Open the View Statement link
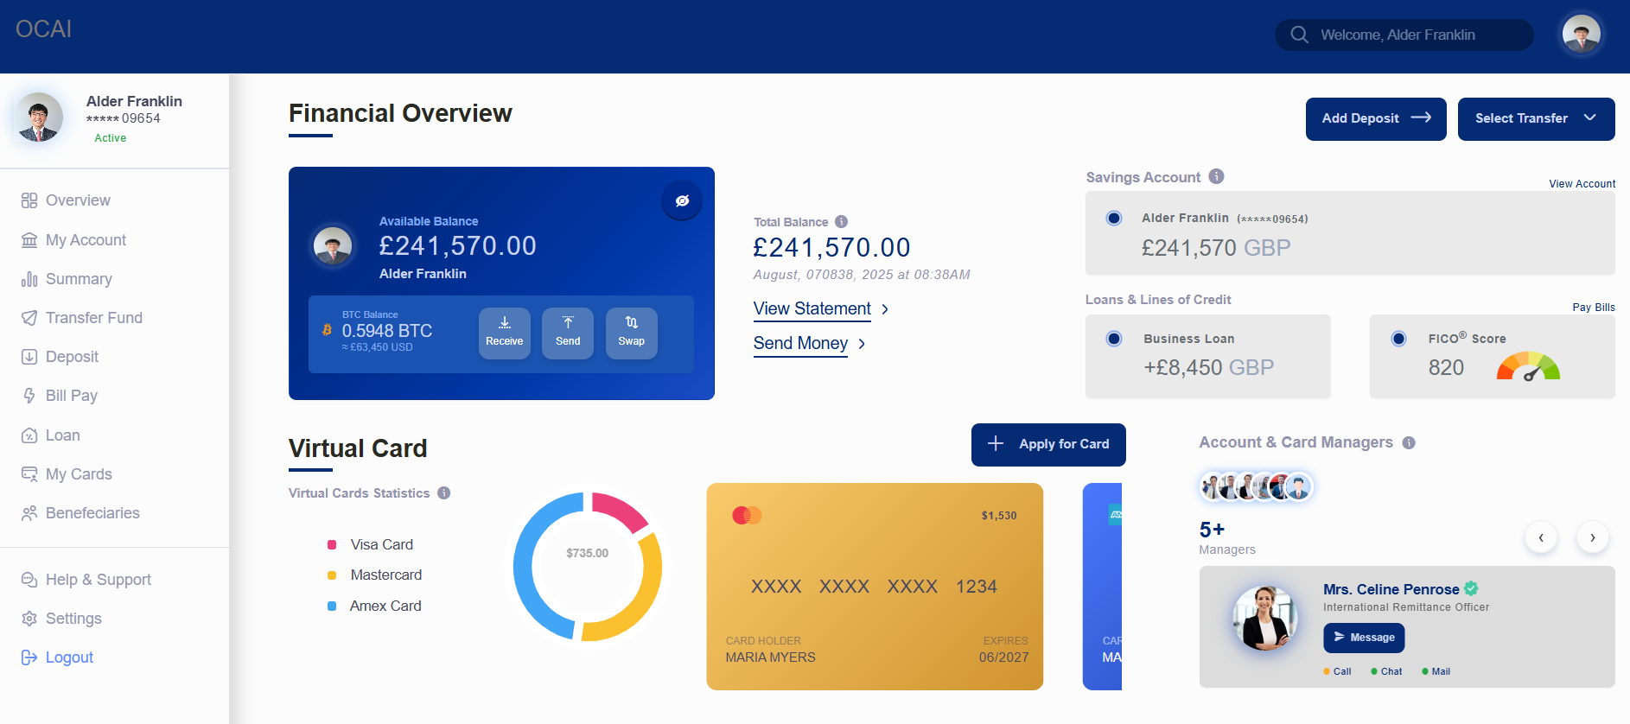Viewport: 1630px width, 724px height. [812, 308]
